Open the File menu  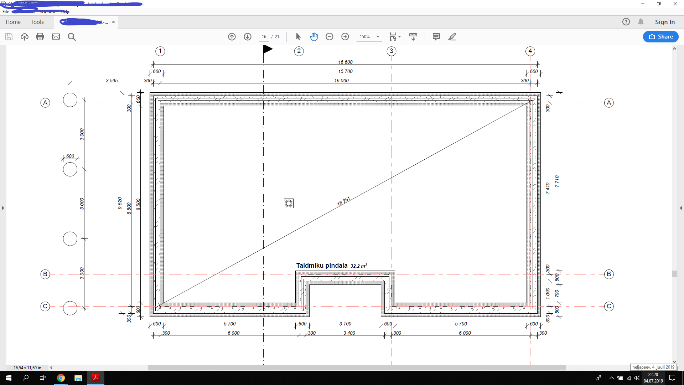pyautogui.click(x=6, y=12)
